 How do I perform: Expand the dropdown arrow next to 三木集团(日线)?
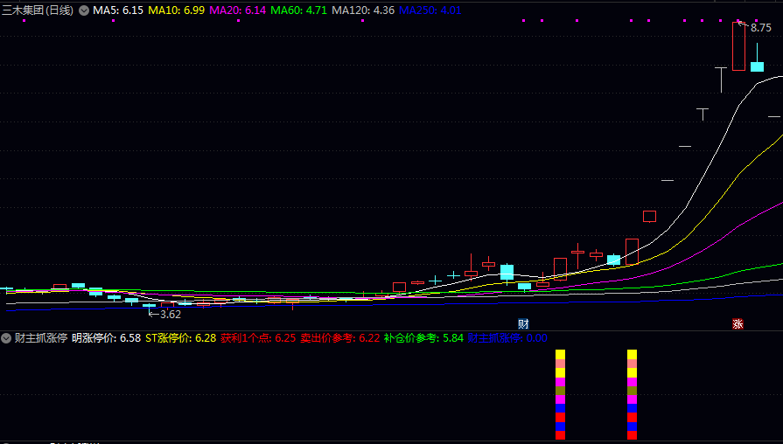click(x=84, y=10)
